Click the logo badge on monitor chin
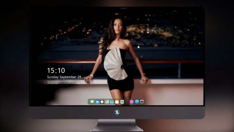This screenshot has width=234, height=132. (117, 113)
